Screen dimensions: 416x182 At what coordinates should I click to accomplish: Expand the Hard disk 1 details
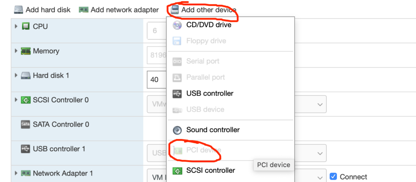(16, 76)
